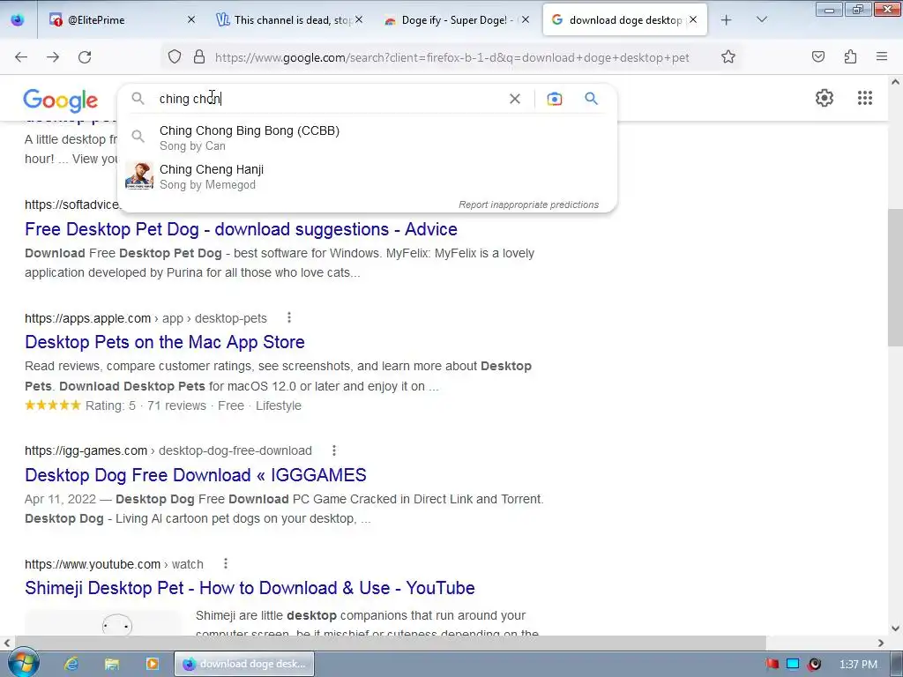Click 'https://apps.apple.com' result URL
Viewport: 903px width, 677px height.
[x=87, y=318]
